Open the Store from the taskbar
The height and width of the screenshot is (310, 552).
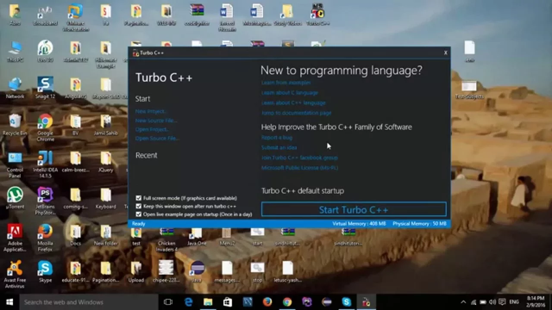click(227, 302)
